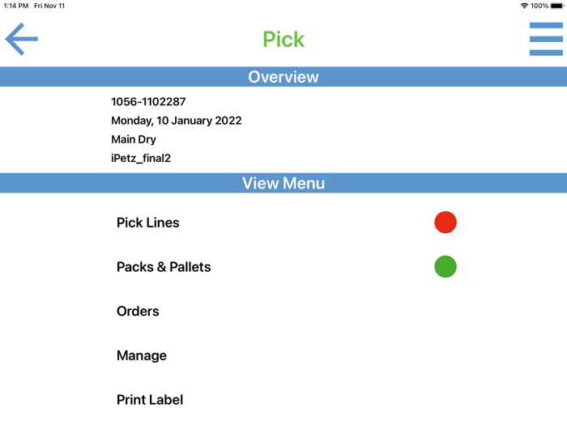The height and width of the screenshot is (425, 567).
Task: Open Packs & Pallets menu item
Action: [164, 267]
